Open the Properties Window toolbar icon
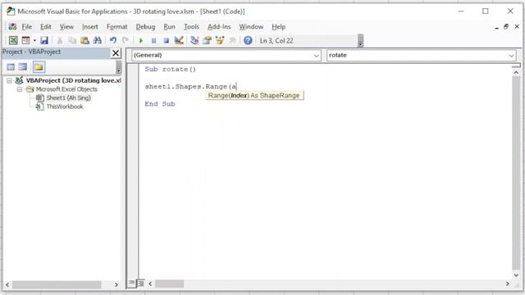This screenshot has height=295, width=525. [x=207, y=40]
